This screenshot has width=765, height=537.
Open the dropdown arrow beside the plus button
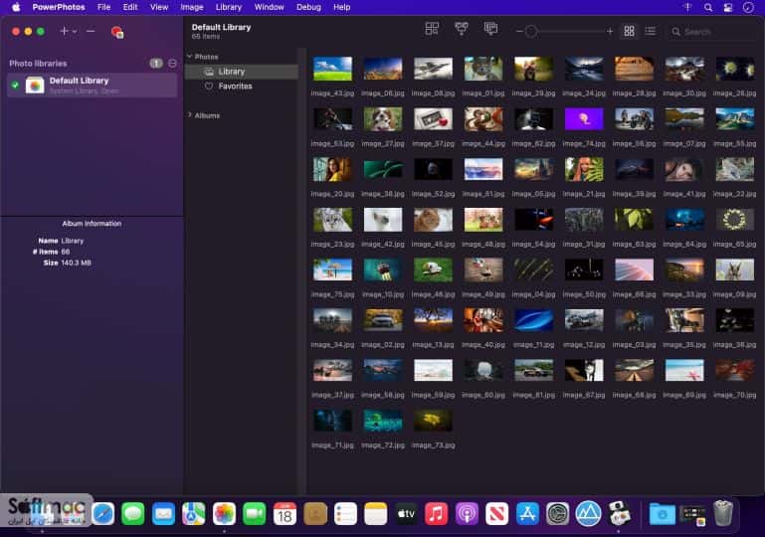tap(75, 32)
